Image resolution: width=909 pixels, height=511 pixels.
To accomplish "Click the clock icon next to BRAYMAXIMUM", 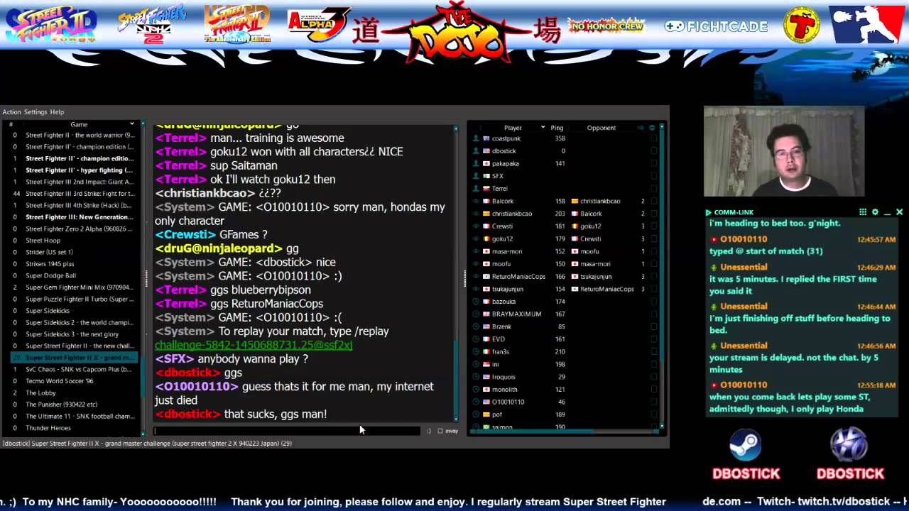I will pos(476,314).
